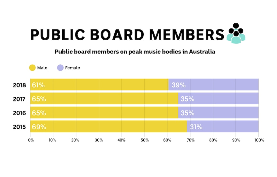
Task: Click the PUBLIC BOARD MEMBERS heading
Action: 127,35
